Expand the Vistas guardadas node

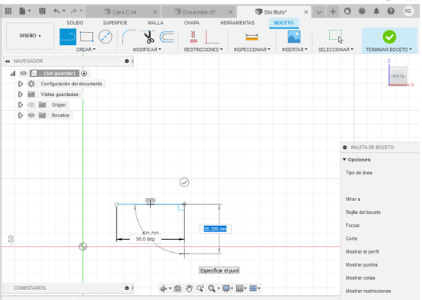21,94
